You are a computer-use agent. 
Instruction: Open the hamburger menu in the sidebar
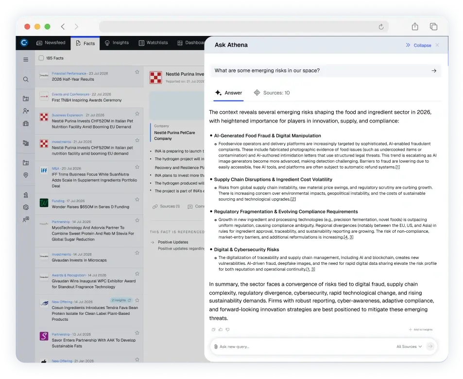[26, 59]
